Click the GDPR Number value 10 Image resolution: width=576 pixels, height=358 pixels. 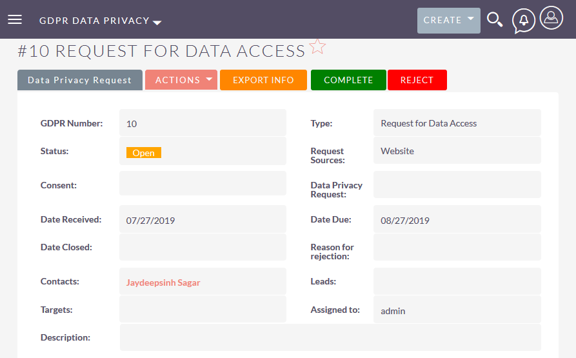pyautogui.click(x=132, y=124)
